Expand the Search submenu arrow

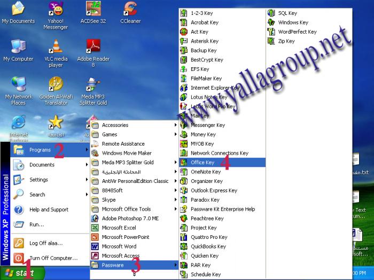pos(87,195)
